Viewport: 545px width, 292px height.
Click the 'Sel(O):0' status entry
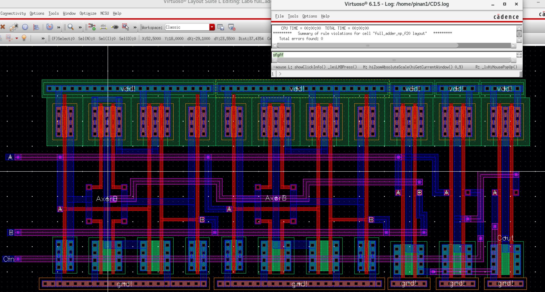click(127, 39)
